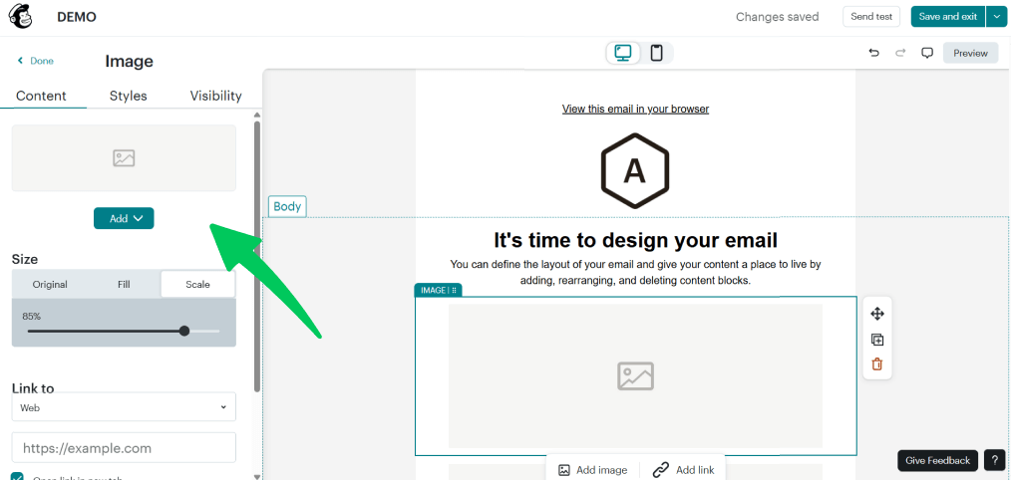1011x480 pixels.
Task: Open the Add image dropdown button
Action: [x=124, y=218]
